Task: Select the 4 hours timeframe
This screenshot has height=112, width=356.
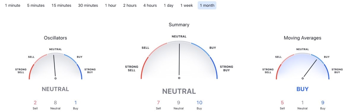Action: point(150,5)
